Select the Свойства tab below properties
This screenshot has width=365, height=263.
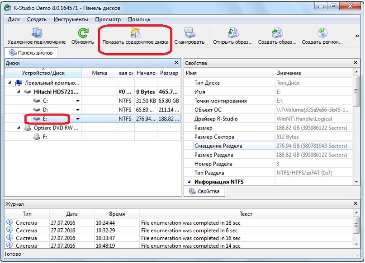(204, 191)
